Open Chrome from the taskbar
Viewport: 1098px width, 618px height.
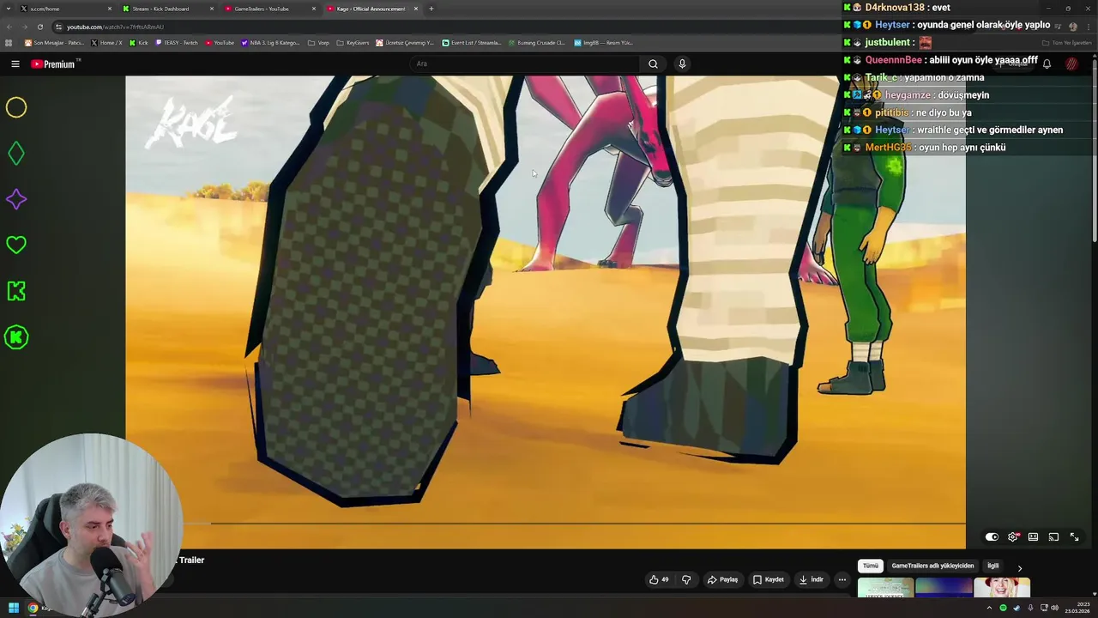pos(33,608)
